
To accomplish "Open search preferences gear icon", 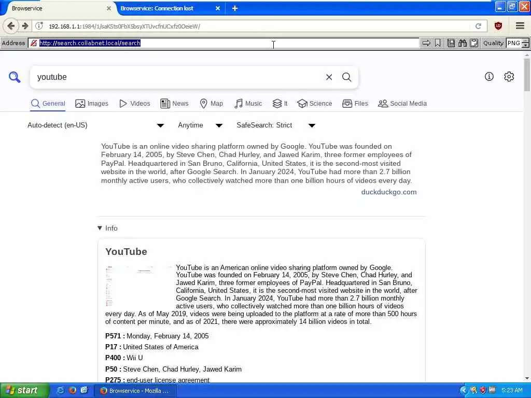I will (509, 77).
